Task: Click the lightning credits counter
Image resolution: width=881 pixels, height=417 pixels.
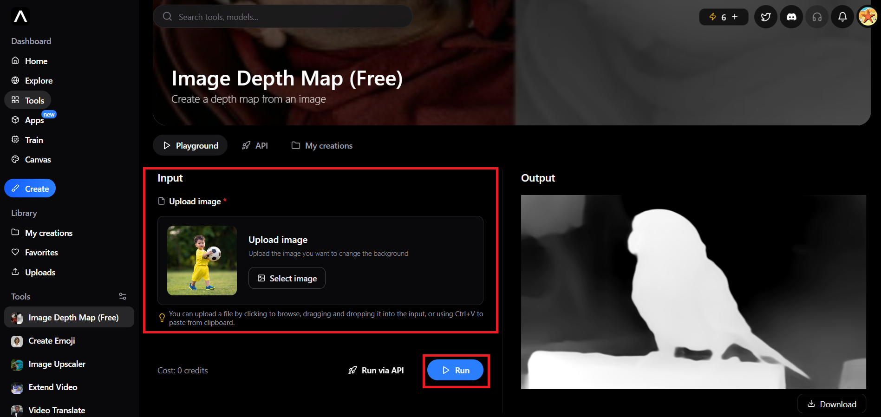Action: click(x=724, y=17)
